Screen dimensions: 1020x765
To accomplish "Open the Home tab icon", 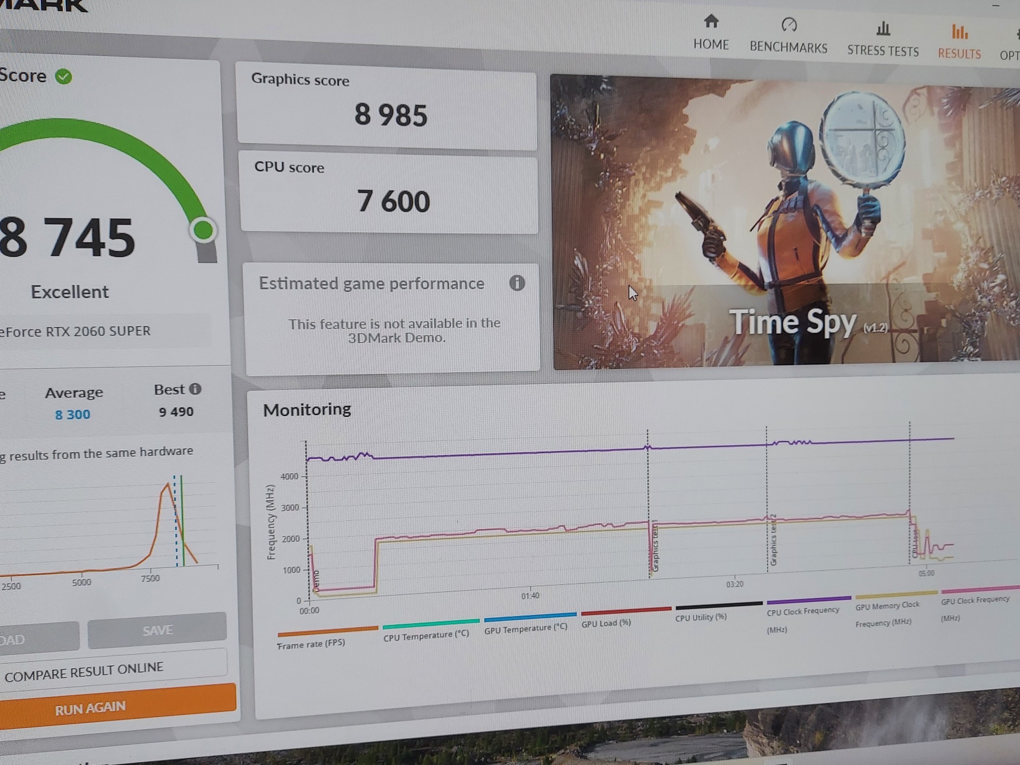I will tap(711, 21).
